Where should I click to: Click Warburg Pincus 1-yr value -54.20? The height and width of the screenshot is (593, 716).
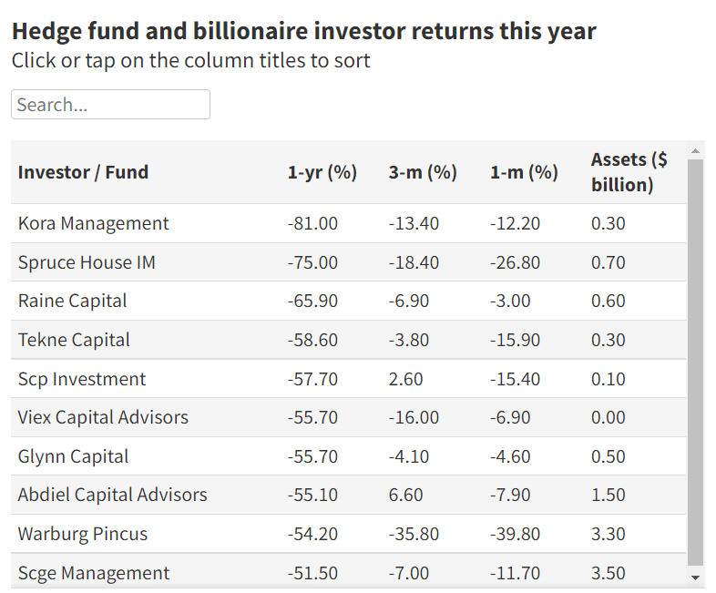point(312,534)
